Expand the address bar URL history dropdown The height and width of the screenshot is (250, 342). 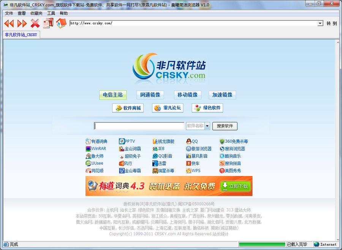point(320,23)
